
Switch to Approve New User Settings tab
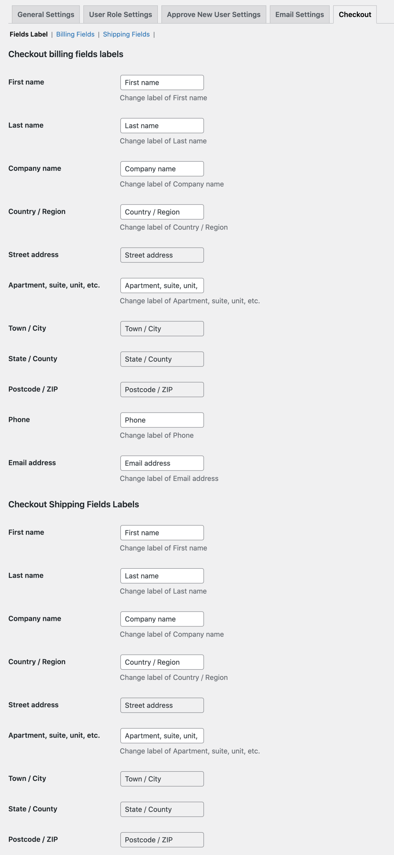tap(213, 14)
